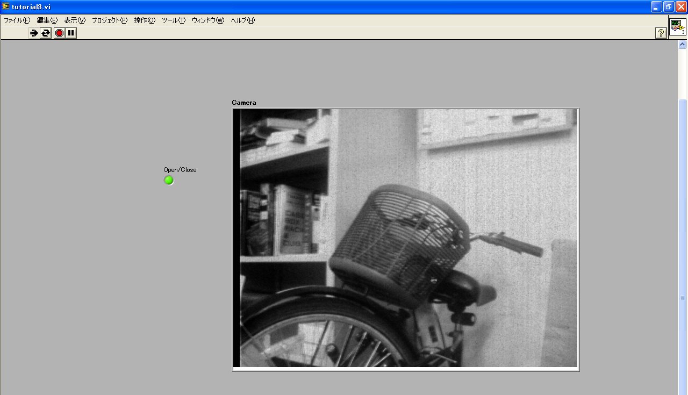The image size is (688, 395).
Task: Click the restore window button in the title bar
Action: (x=669, y=6)
